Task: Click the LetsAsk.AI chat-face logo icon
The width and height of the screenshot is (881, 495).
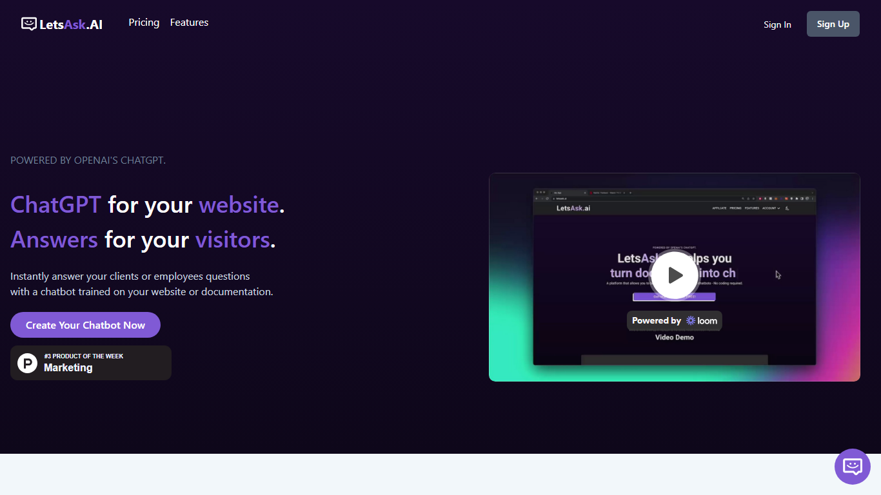Action: point(28,24)
